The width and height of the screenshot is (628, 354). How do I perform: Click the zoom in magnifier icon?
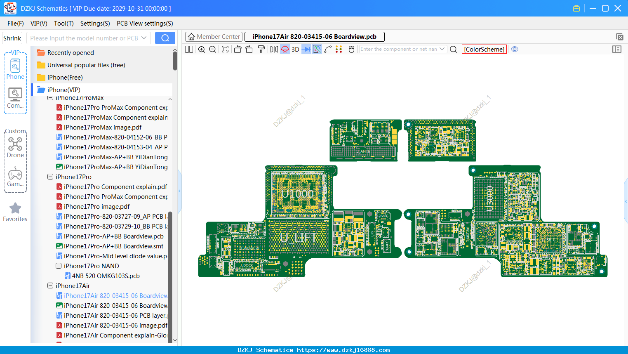point(202,50)
